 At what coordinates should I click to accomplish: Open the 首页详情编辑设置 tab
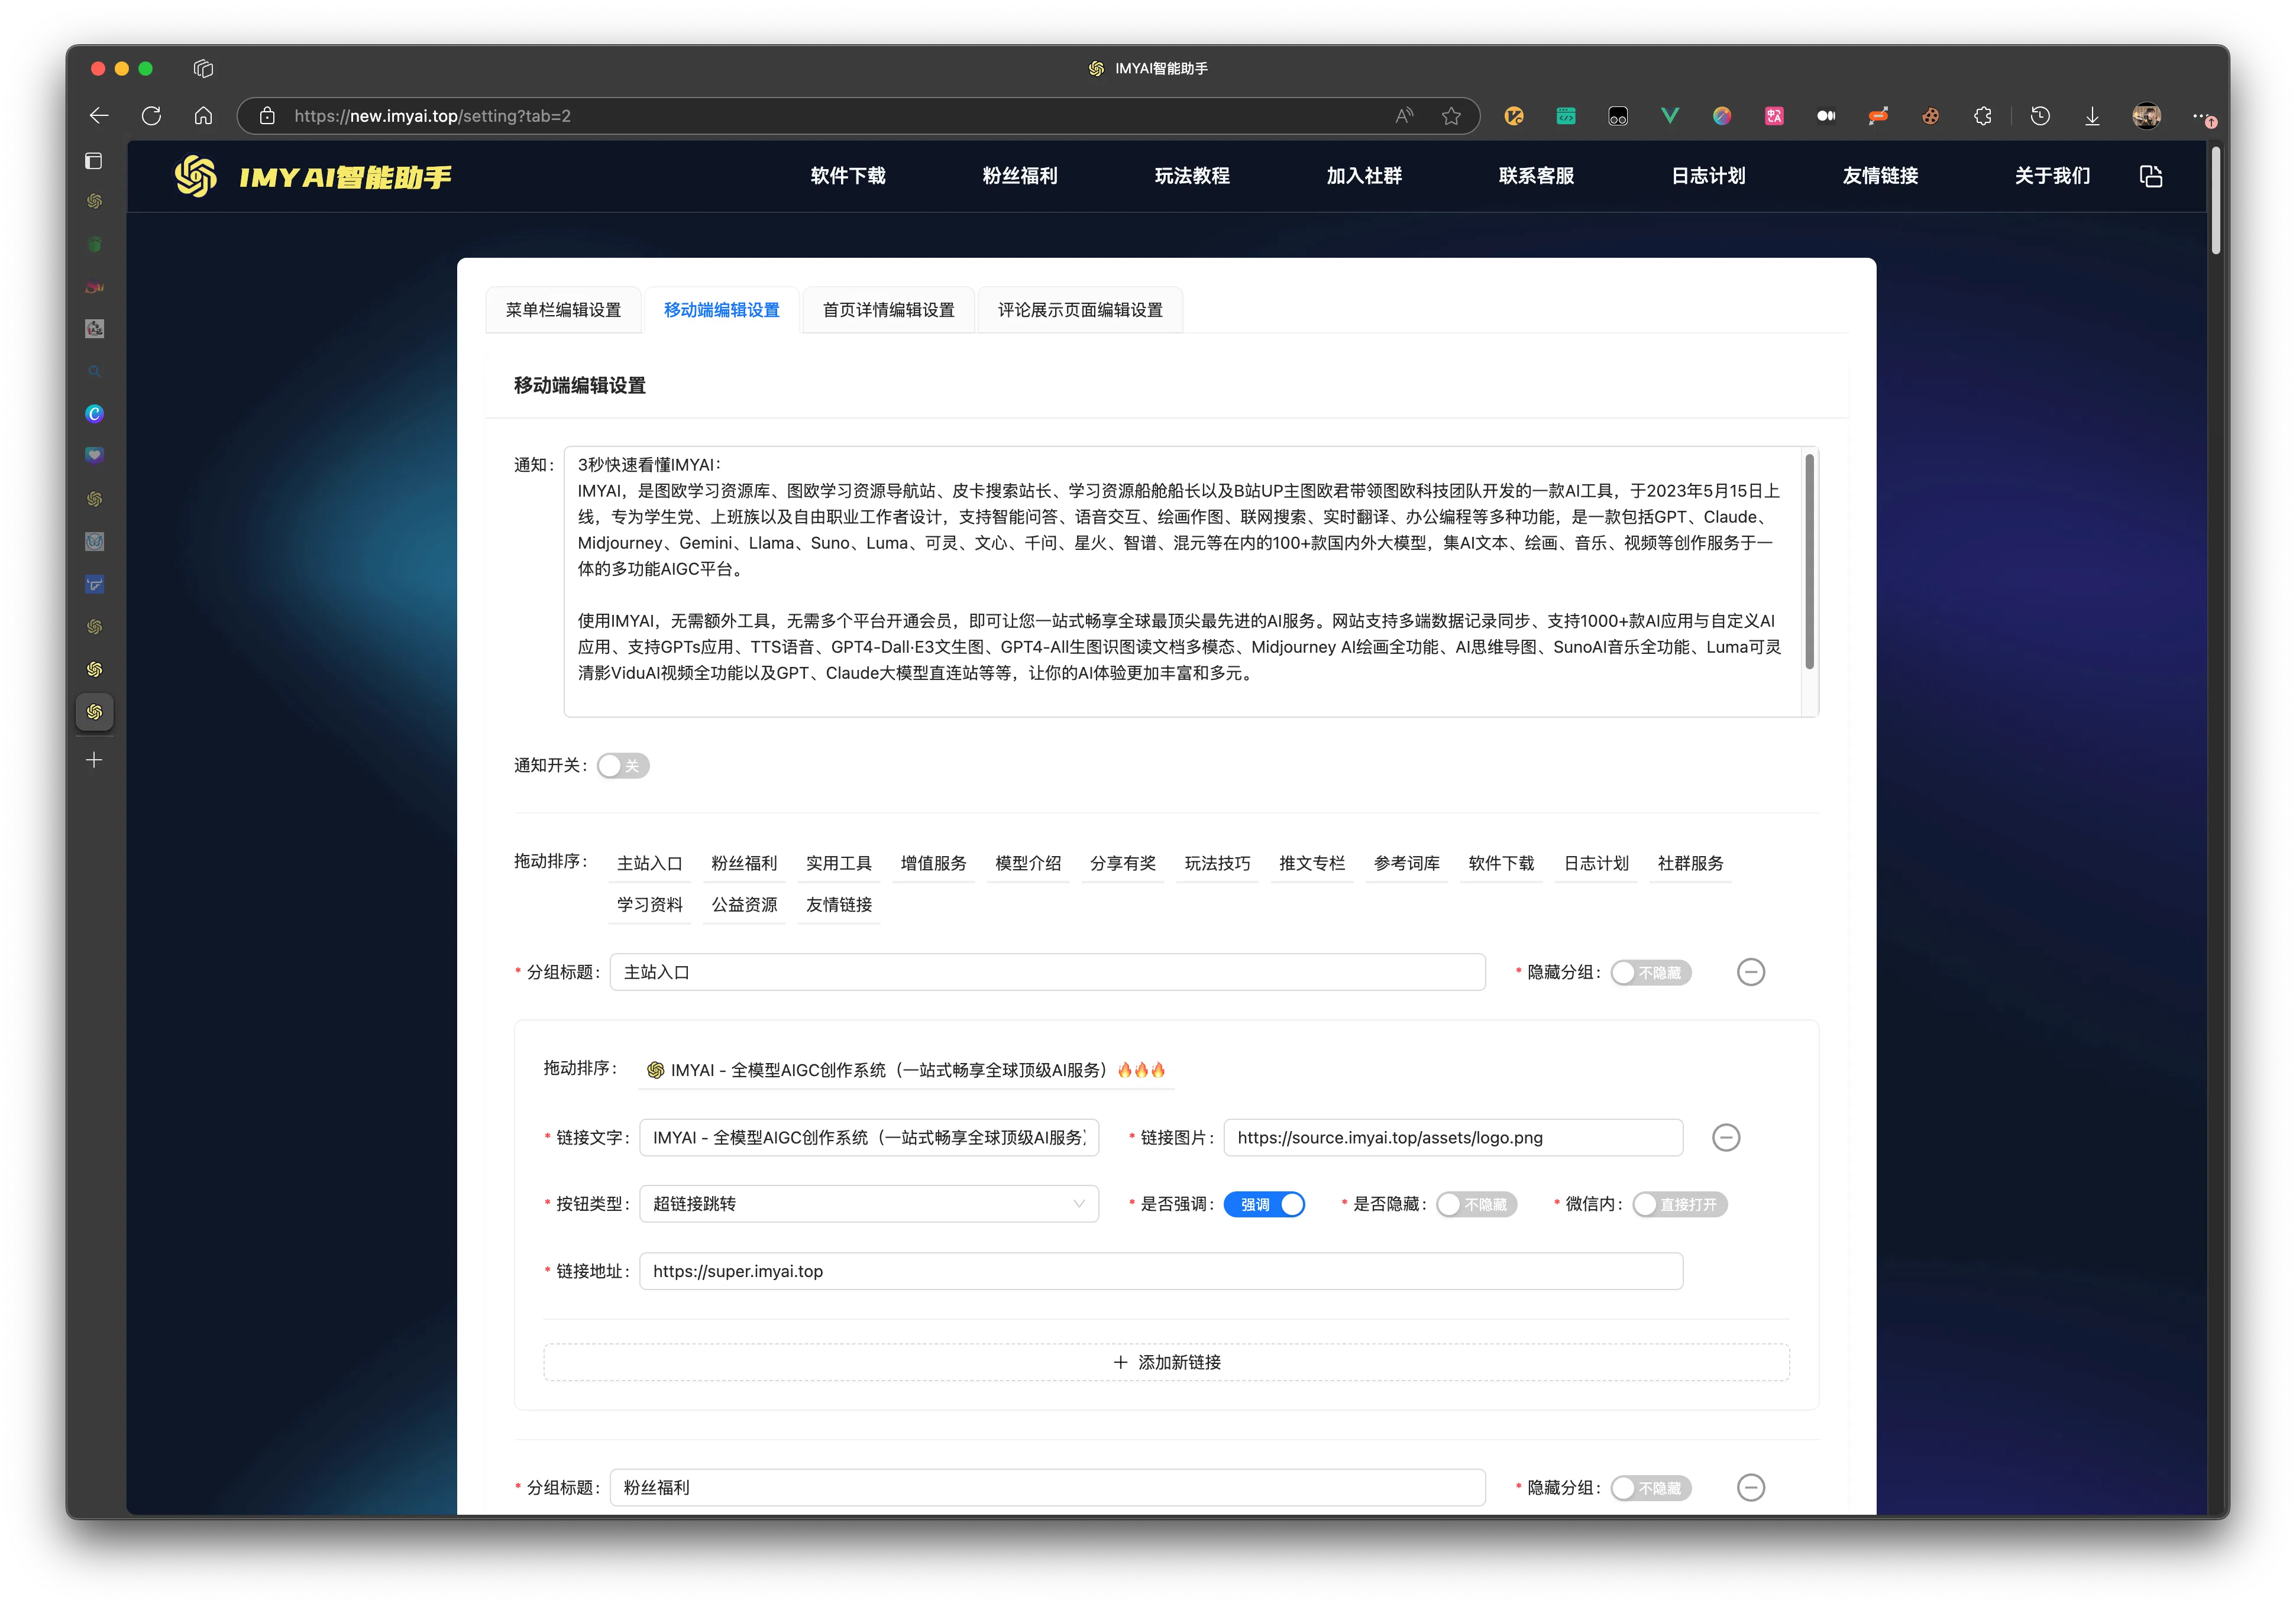pos(888,310)
